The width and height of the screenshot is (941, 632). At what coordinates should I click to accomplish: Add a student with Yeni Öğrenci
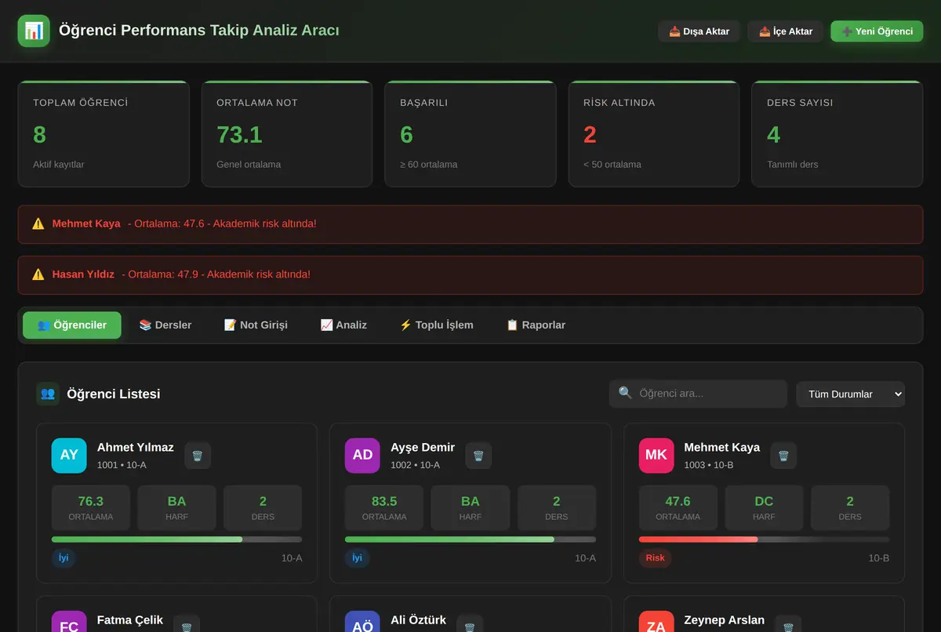[877, 31]
